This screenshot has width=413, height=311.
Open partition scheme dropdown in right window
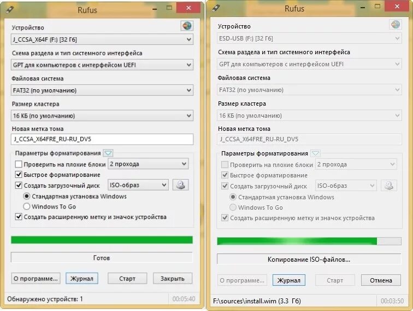pos(309,64)
